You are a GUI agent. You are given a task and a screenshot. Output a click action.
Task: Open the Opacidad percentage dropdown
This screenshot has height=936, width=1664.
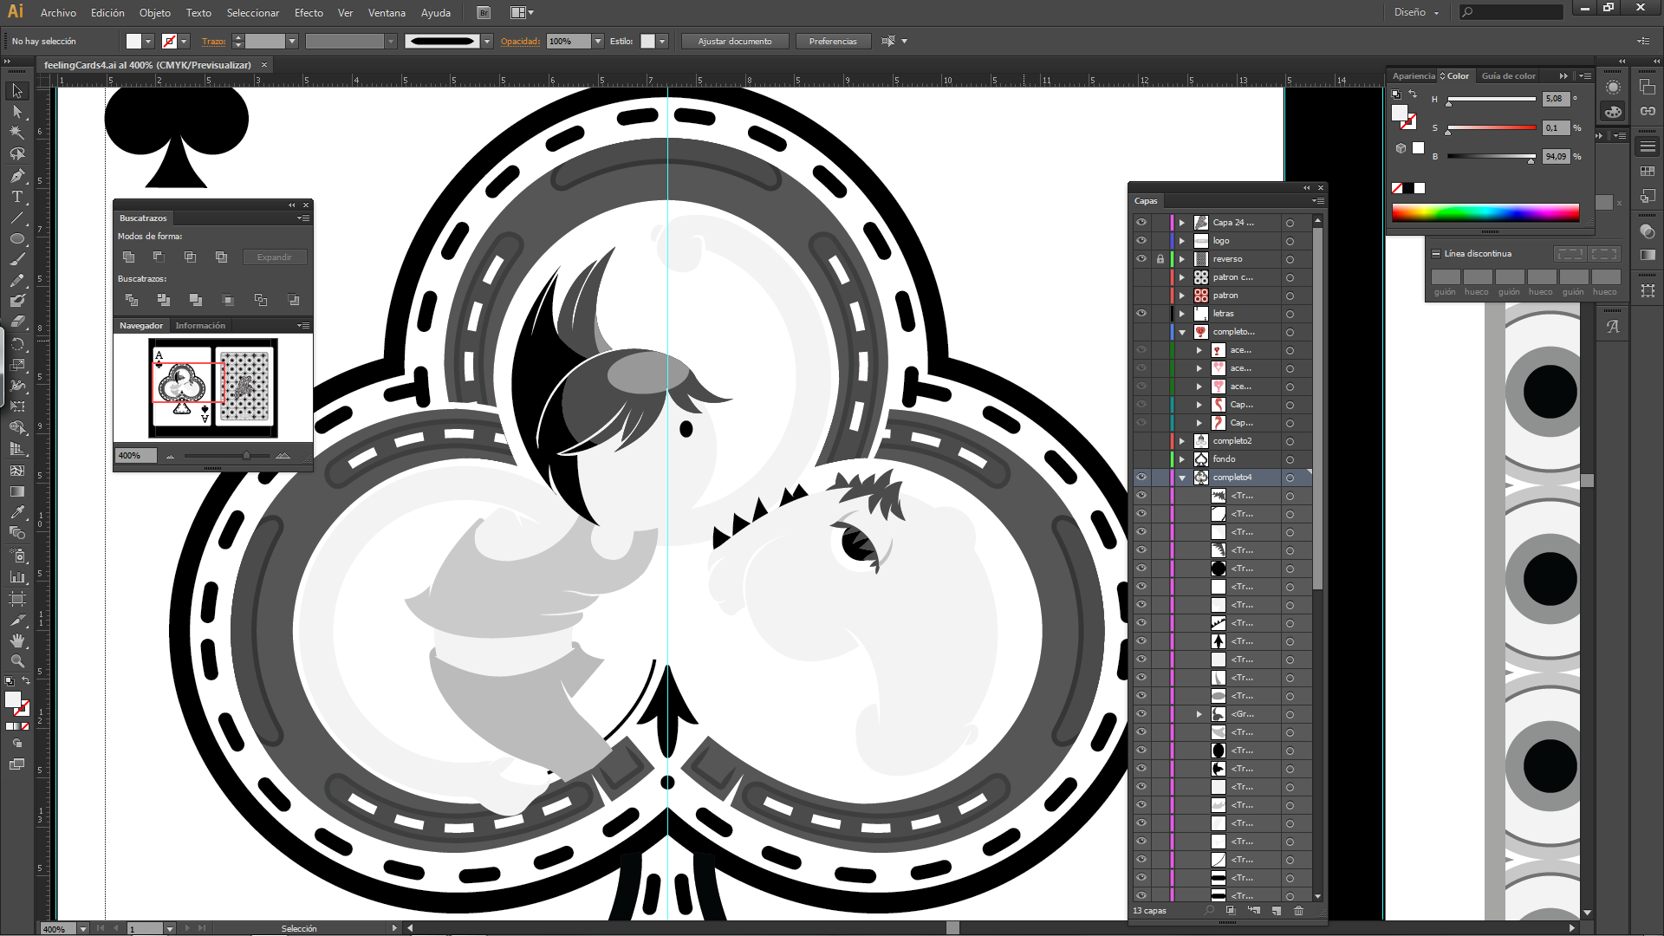[598, 42]
